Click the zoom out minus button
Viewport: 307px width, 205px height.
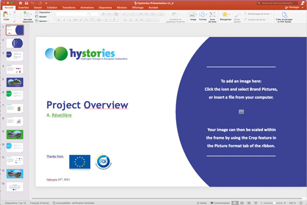click(261, 203)
